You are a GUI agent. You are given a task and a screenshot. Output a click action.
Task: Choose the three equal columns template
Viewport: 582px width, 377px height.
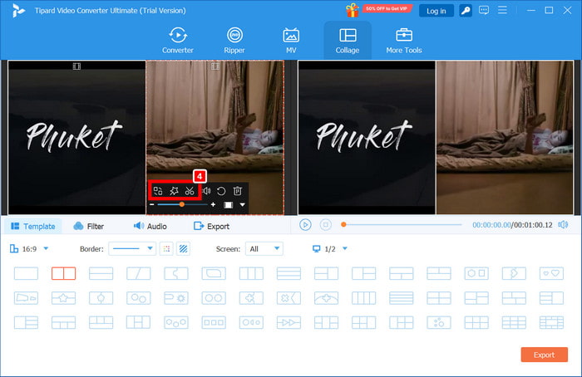coord(251,273)
